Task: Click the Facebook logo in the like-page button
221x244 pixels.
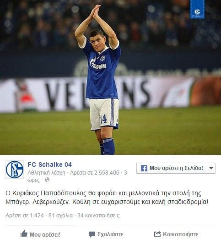Action: point(144,168)
